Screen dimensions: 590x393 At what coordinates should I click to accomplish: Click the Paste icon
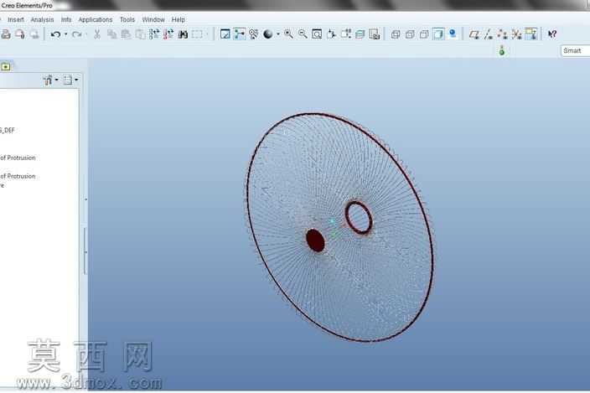(x=126, y=34)
